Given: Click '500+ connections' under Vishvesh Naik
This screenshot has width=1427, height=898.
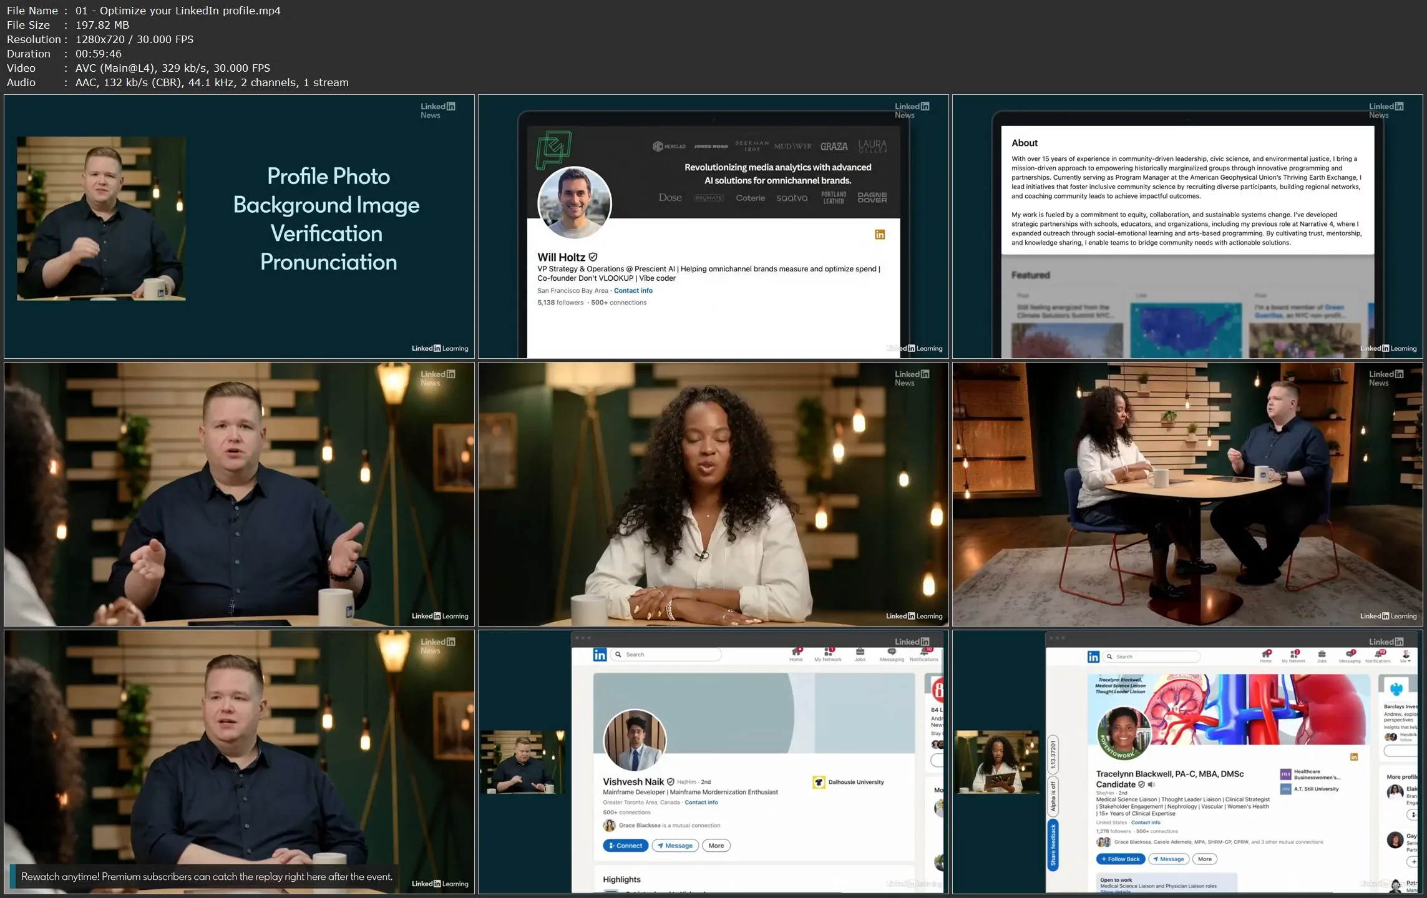Looking at the screenshot, I should click(x=626, y=813).
